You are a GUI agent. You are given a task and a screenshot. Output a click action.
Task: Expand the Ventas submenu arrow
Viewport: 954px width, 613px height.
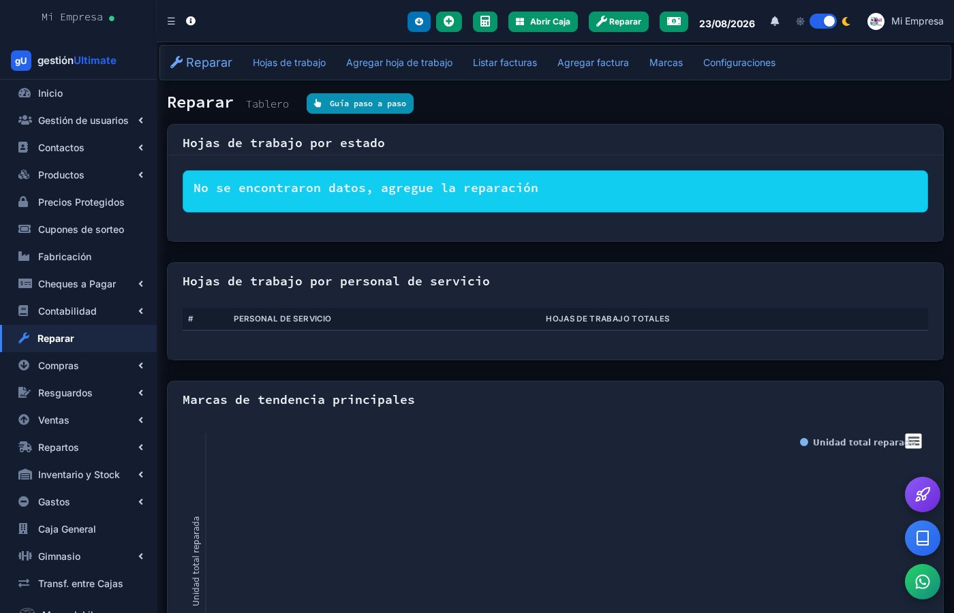click(141, 420)
